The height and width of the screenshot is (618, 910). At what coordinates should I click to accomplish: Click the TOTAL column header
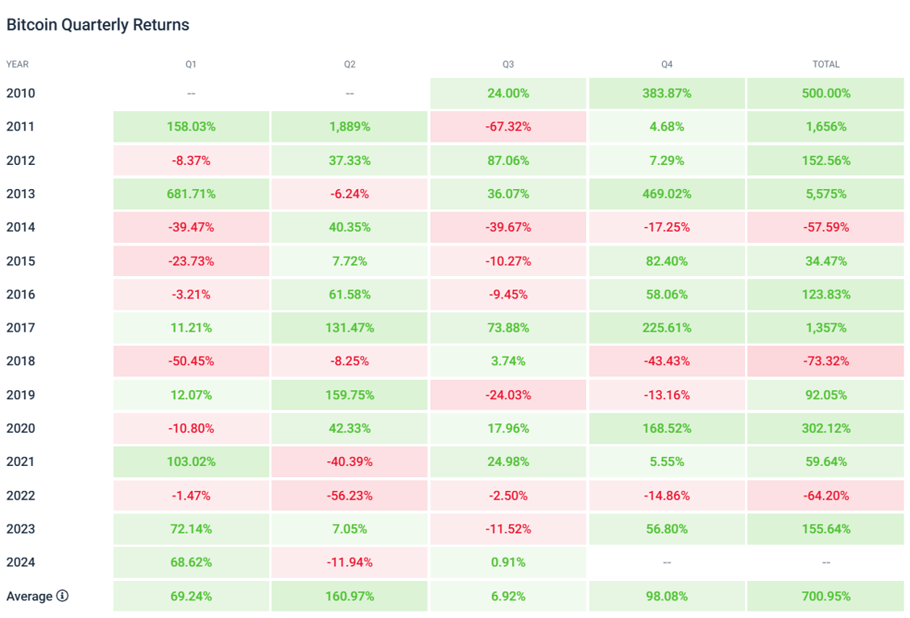pyautogui.click(x=825, y=64)
